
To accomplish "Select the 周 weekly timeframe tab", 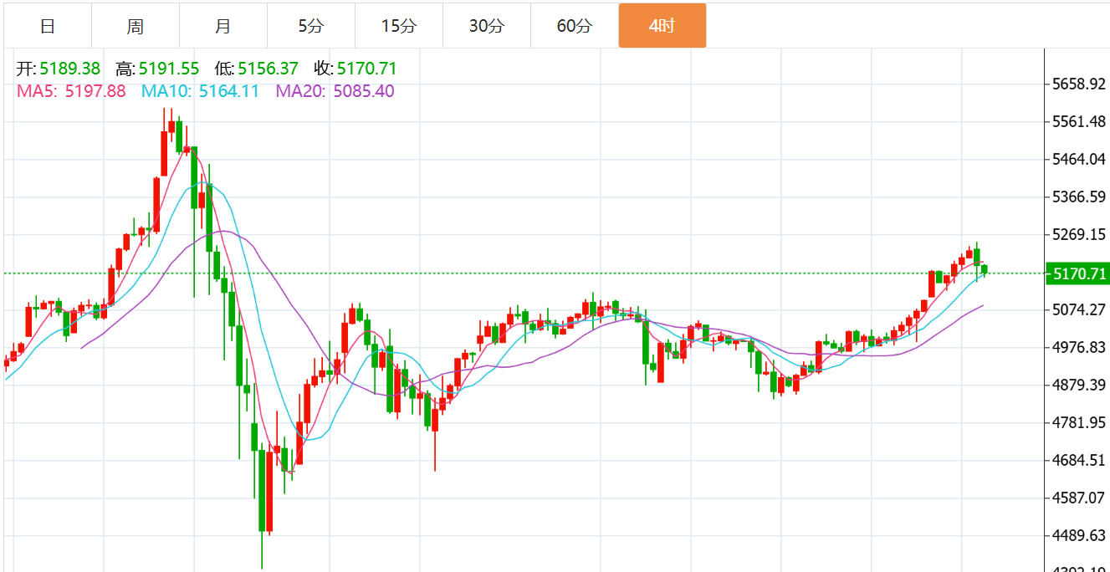I will click(x=136, y=26).
